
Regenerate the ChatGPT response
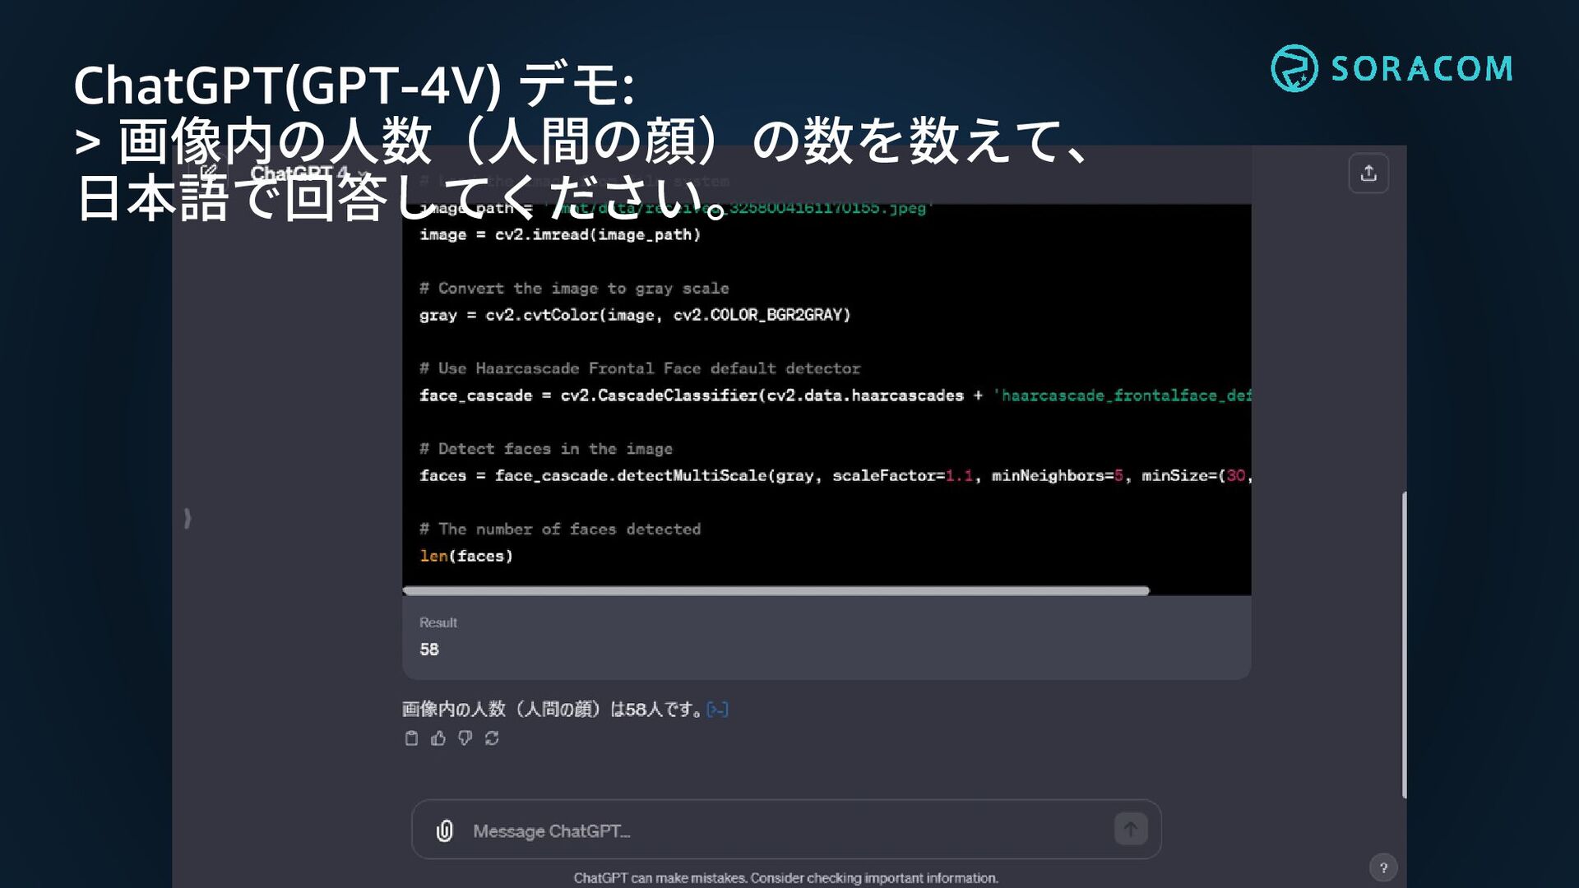tap(492, 738)
